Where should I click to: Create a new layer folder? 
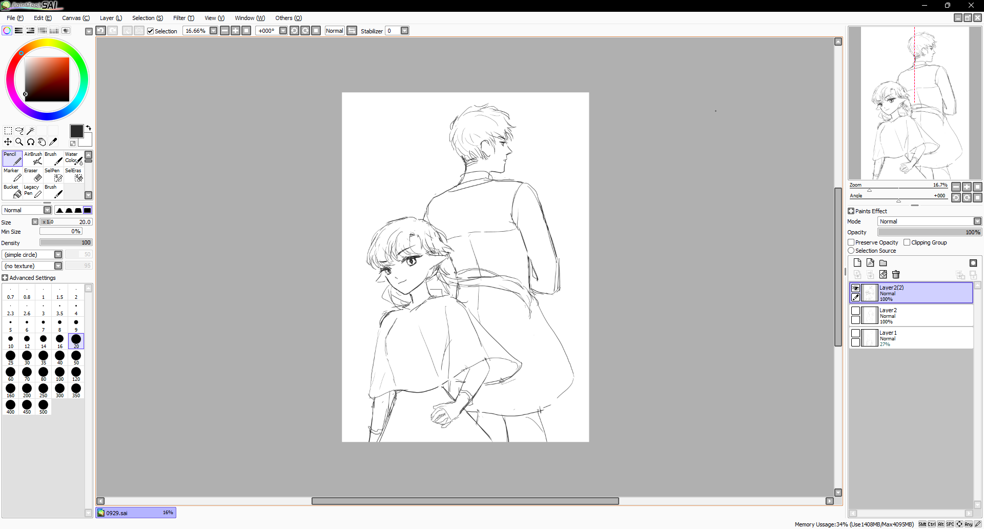pos(883,263)
